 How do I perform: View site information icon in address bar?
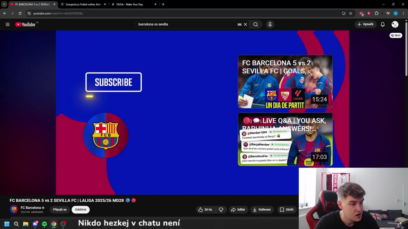[x=29, y=13]
